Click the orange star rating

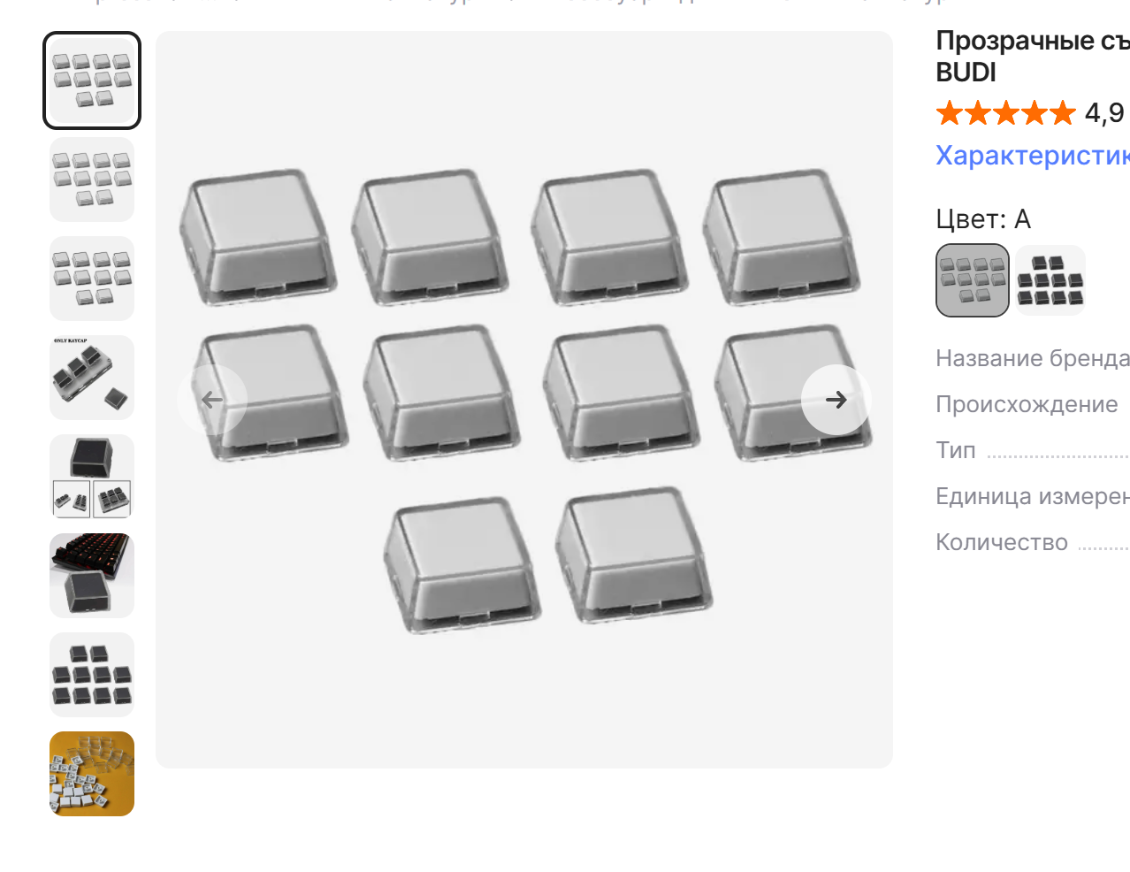(1006, 113)
